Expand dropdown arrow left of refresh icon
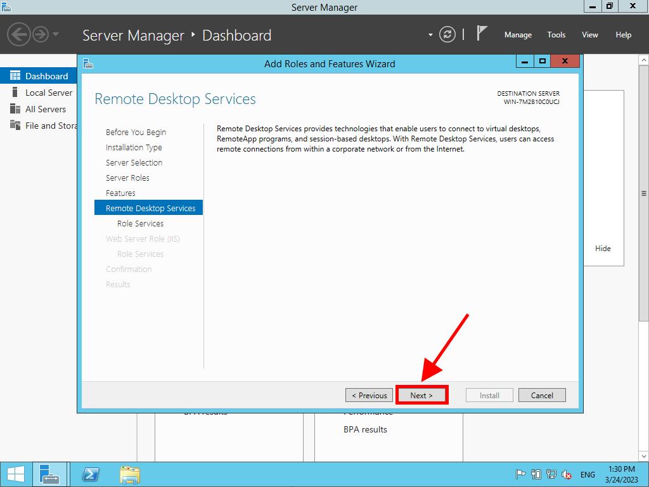649x487 pixels. [x=430, y=35]
